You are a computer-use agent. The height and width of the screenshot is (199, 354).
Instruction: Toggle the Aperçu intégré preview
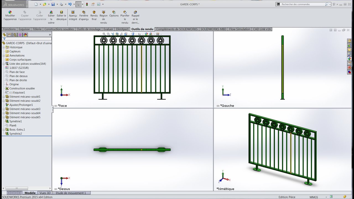click(x=73, y=16)
